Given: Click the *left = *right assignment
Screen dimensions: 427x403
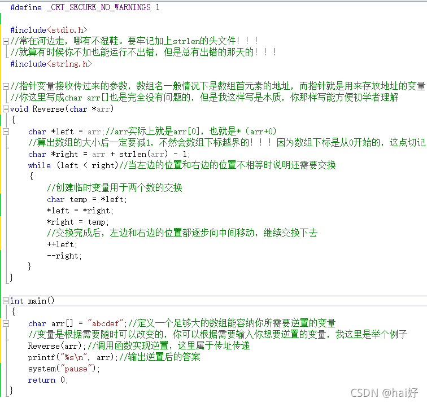Looking at the screenshot, I should coord(80,211).
